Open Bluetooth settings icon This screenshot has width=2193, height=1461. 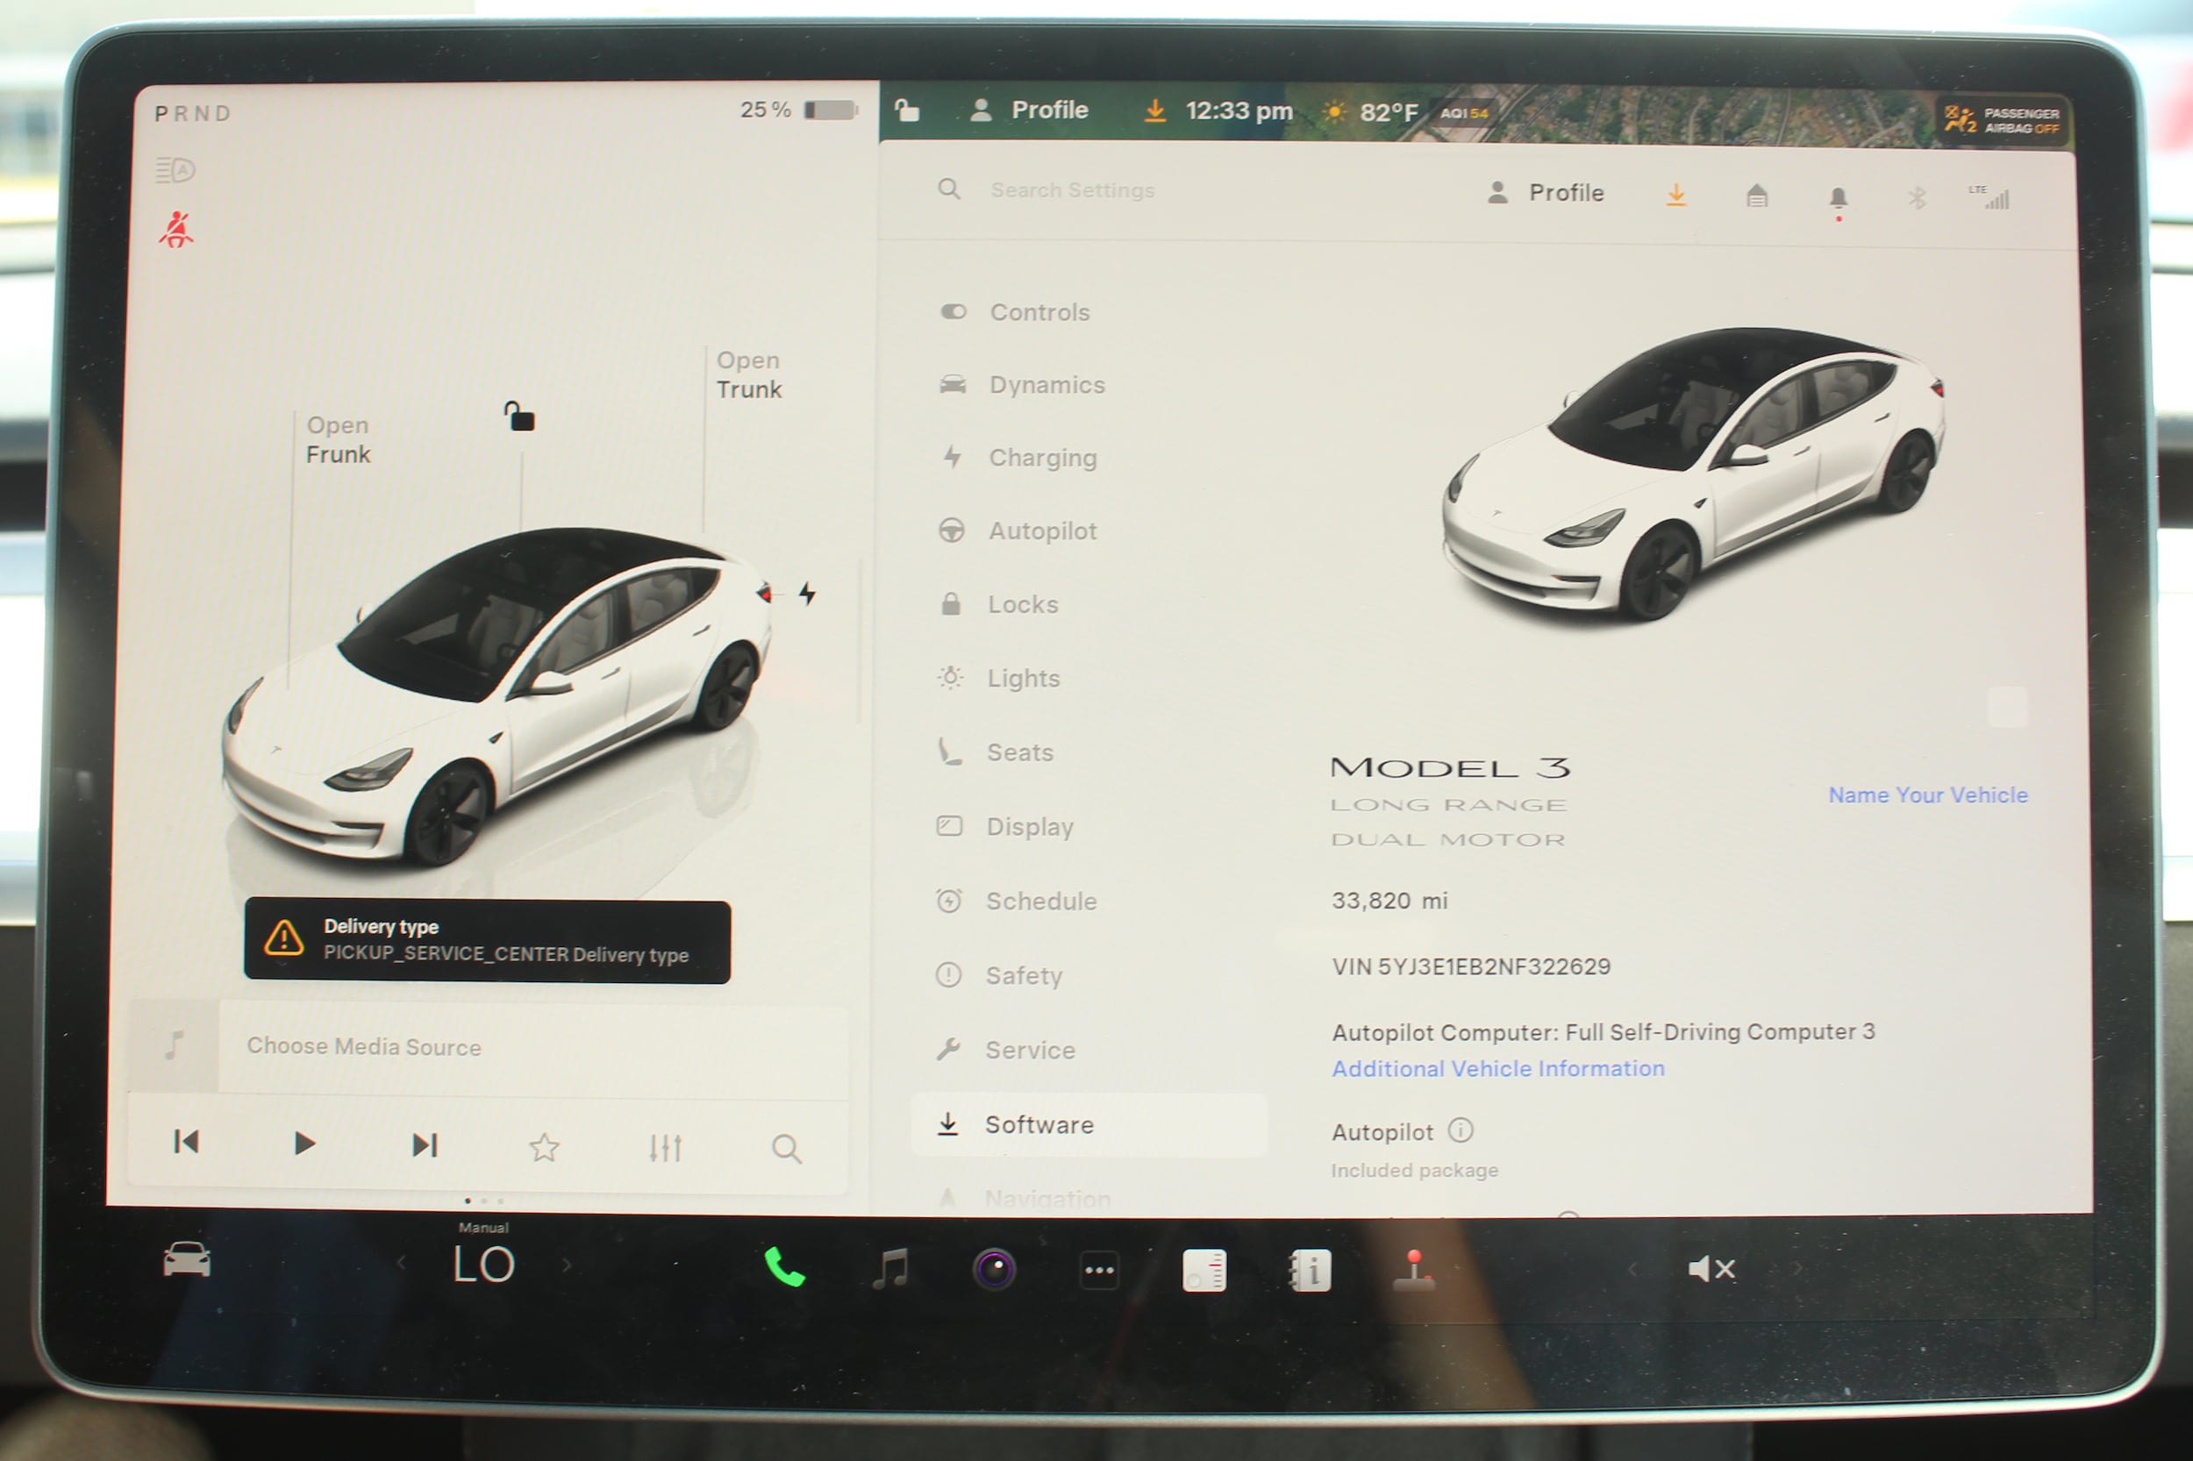(x=1916, y=197)
